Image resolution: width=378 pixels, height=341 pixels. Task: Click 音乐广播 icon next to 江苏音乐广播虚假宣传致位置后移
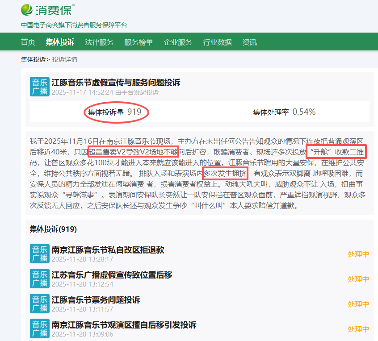coord(39,279)
